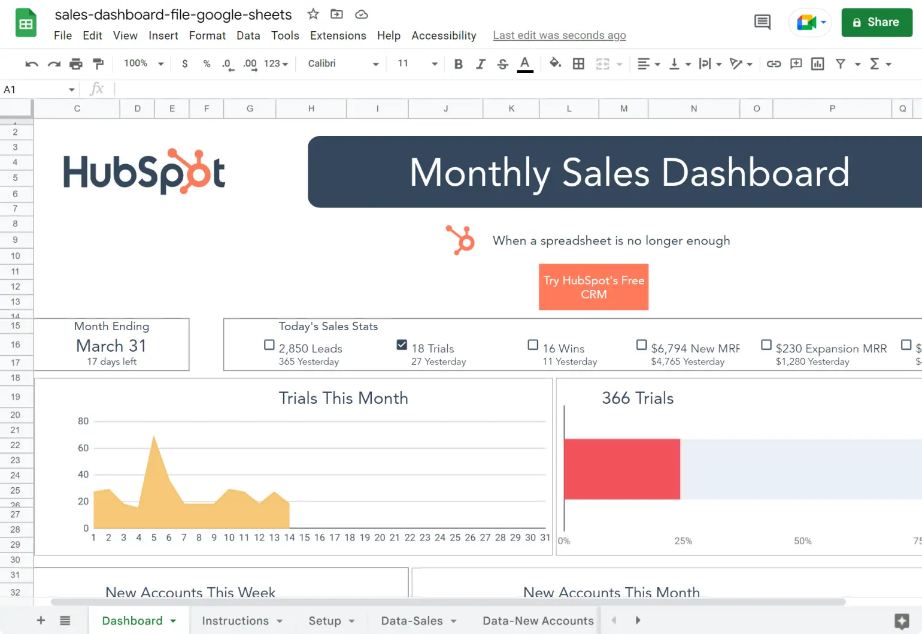Insert a chart

[x=817, y=64]
